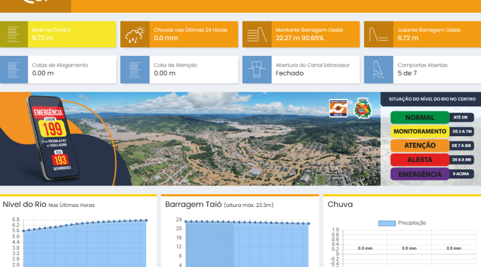
Task: Click '(altura máx. 23.3m)' subtitle text
Action: [248, 205]
